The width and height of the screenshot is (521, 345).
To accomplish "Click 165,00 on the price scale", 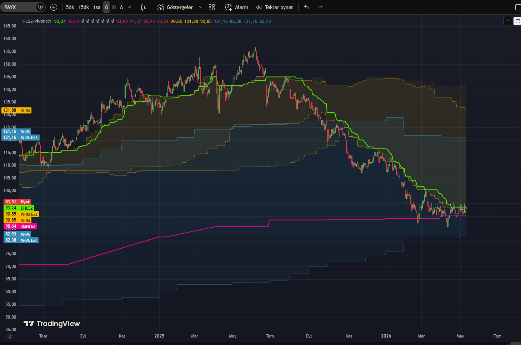I will [x=10, y=26].
